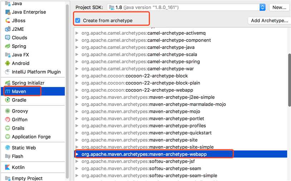This screenshot has width=291, height=181.
Task: Select Empty Project label
Action: (x=27, y=179)
